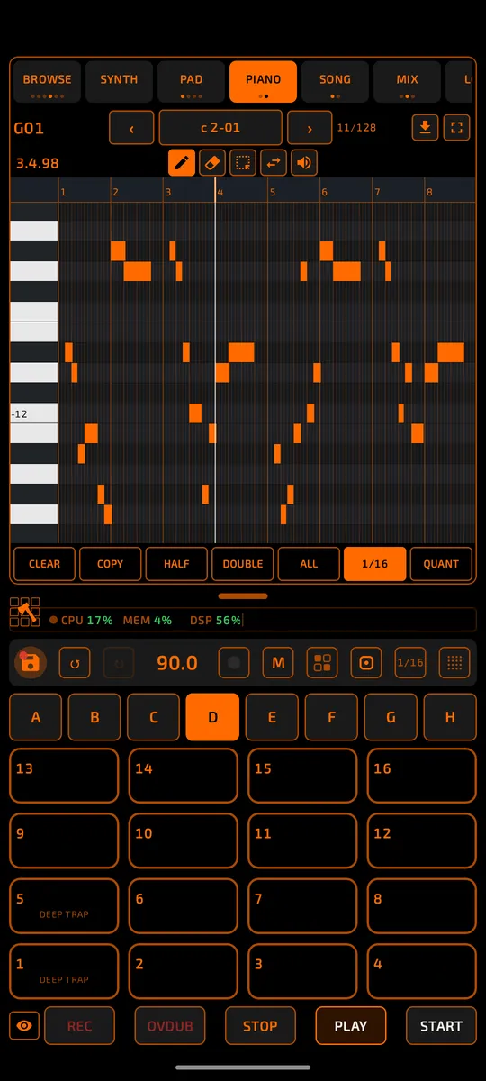
Task: Tap pad 1 DEEP TRAP
Action: pyautogui.click(x=64, y=971)
